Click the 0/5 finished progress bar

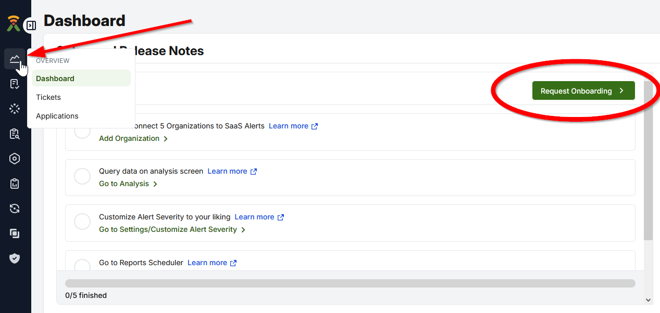[x=349, y=283]
